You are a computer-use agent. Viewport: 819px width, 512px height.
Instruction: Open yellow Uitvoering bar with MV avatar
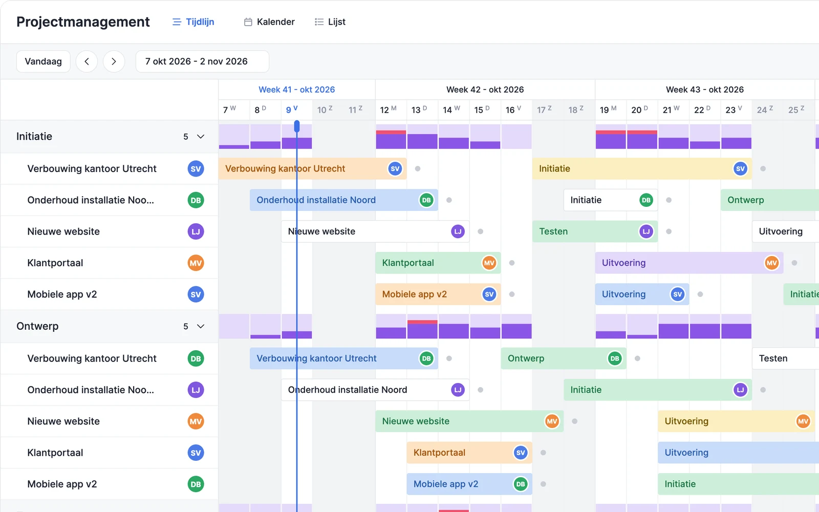point(736,421)
